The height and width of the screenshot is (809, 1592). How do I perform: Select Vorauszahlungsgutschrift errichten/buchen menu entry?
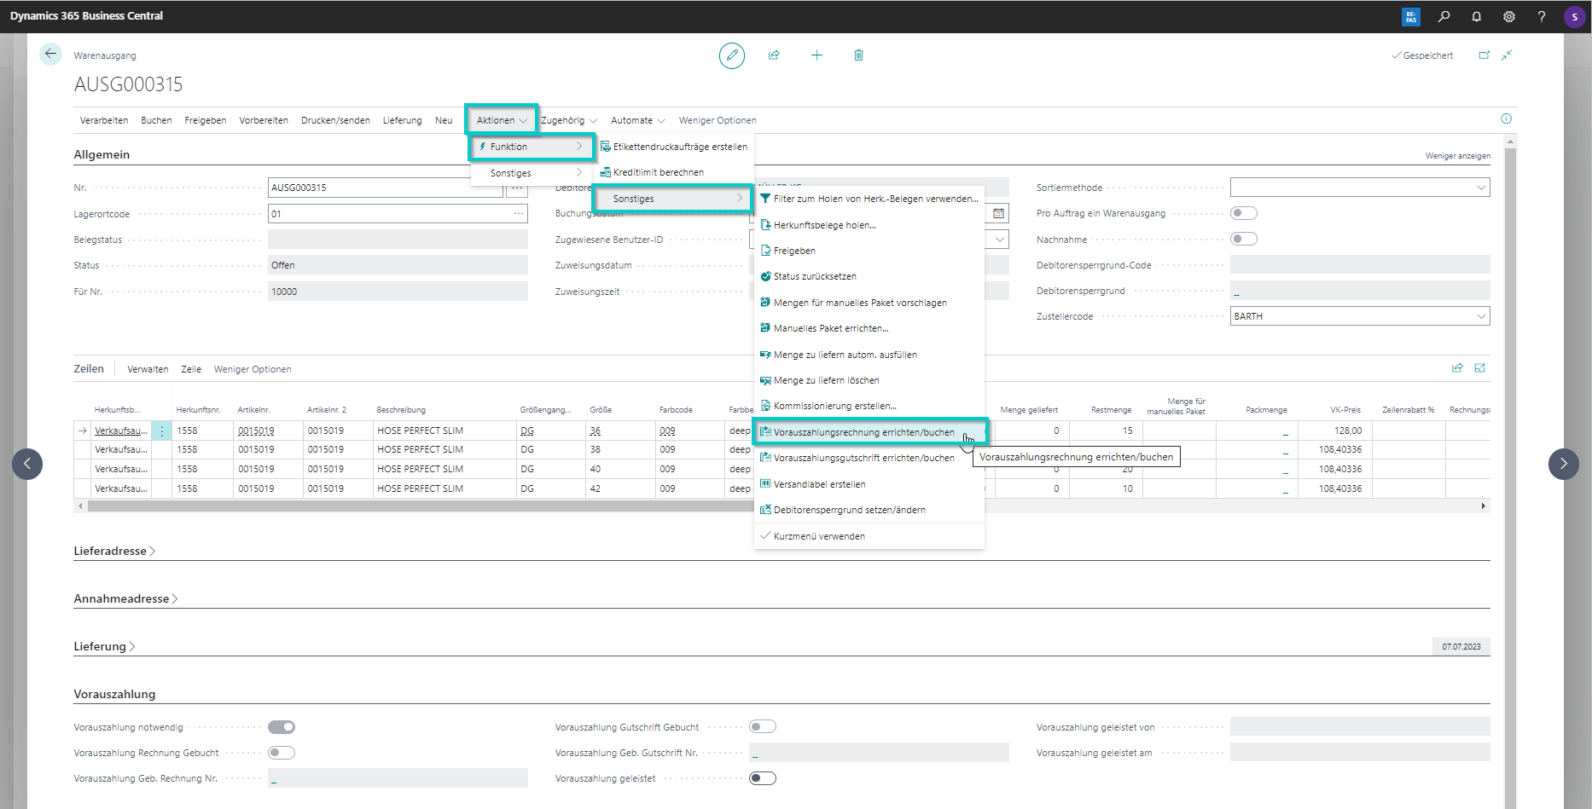[x=863, y=458]
